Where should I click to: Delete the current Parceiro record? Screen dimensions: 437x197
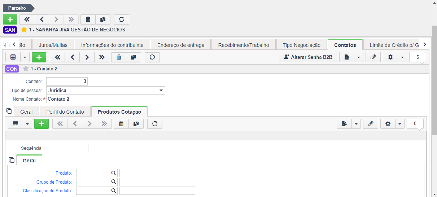[x=88, y=19]
